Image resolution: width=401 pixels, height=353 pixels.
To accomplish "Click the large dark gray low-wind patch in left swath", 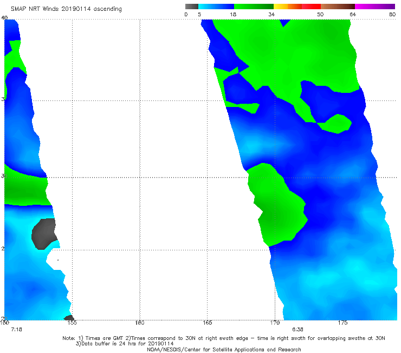I will click(x=44, y=234).
